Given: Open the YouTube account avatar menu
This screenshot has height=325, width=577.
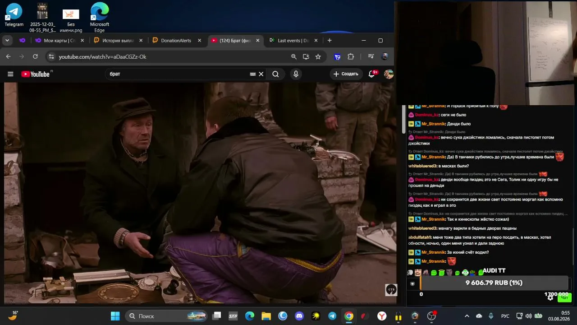Looking at the screenshot, I should (389, 74).
